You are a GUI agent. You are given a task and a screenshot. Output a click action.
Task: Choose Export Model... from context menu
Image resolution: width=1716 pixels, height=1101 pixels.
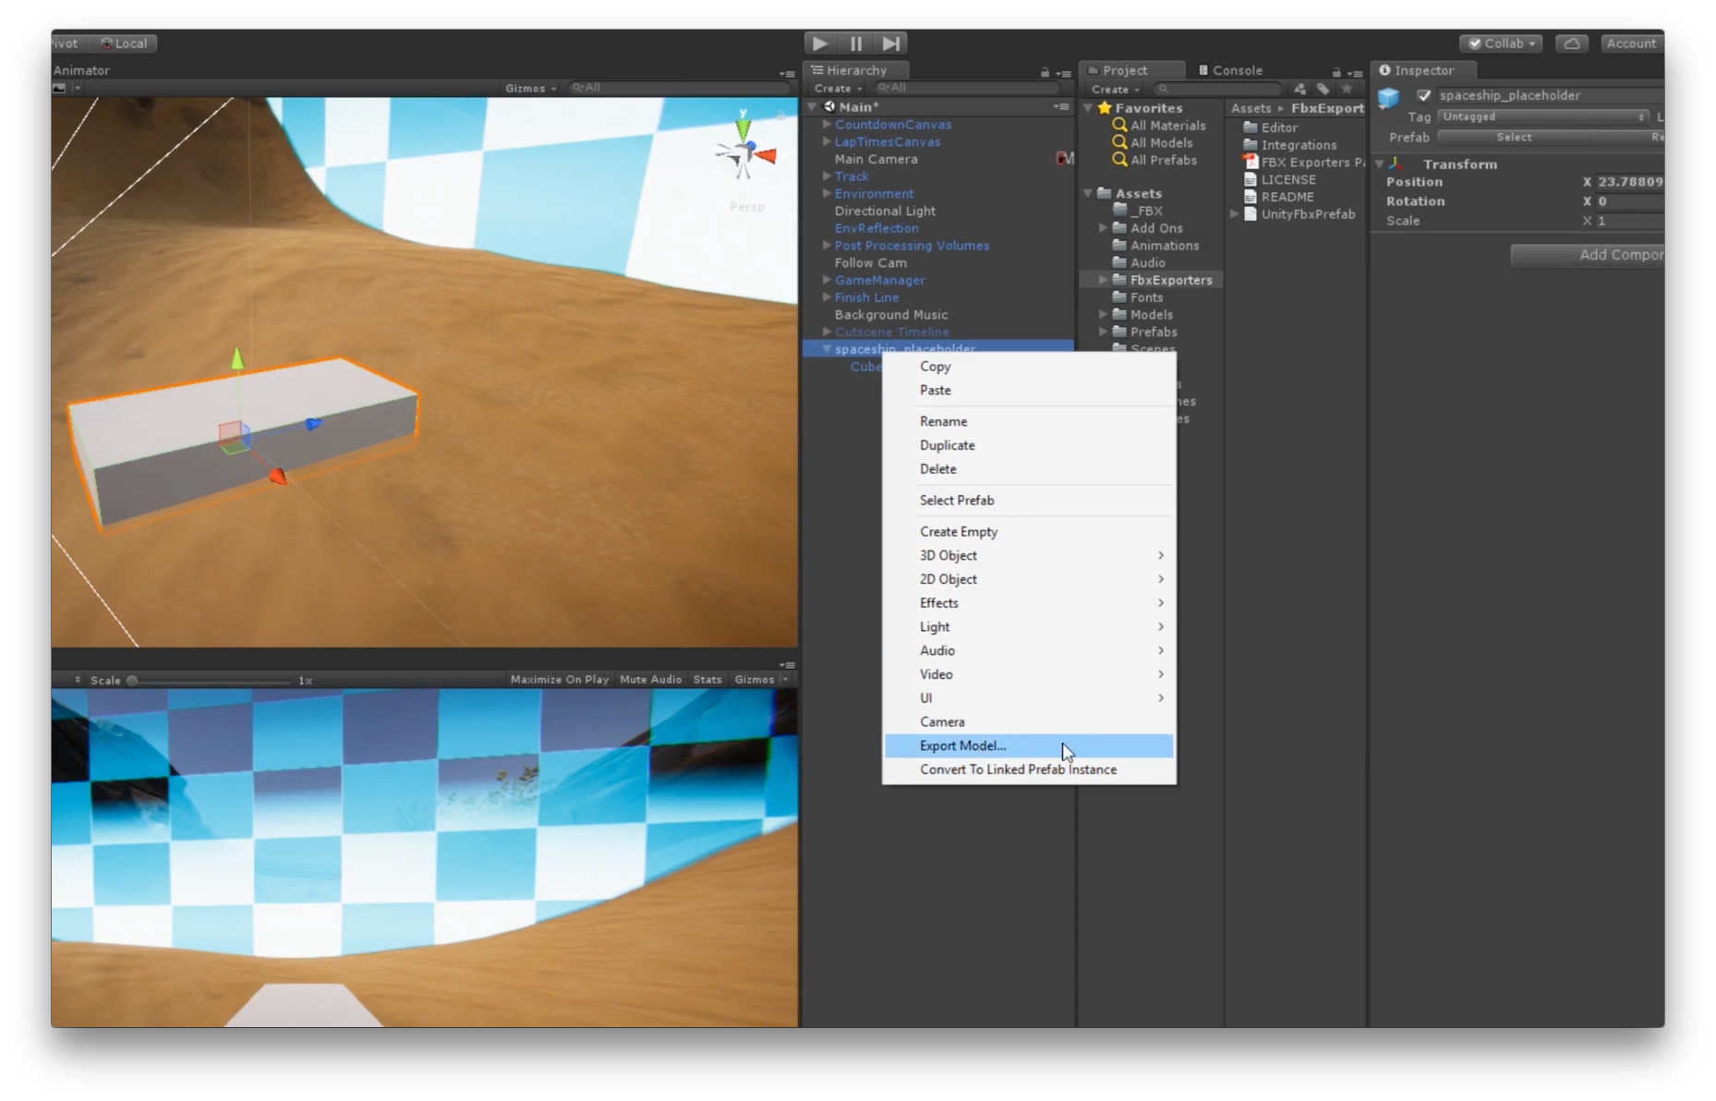(963, 745)
